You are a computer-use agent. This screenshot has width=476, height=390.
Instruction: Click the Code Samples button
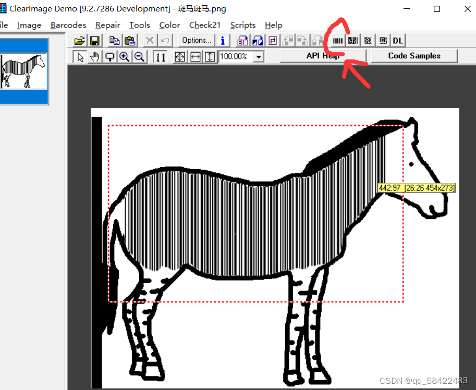pos(414,56)
